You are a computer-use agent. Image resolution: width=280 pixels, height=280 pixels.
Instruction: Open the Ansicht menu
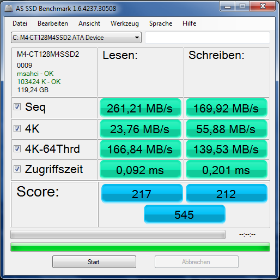[89, 23]
